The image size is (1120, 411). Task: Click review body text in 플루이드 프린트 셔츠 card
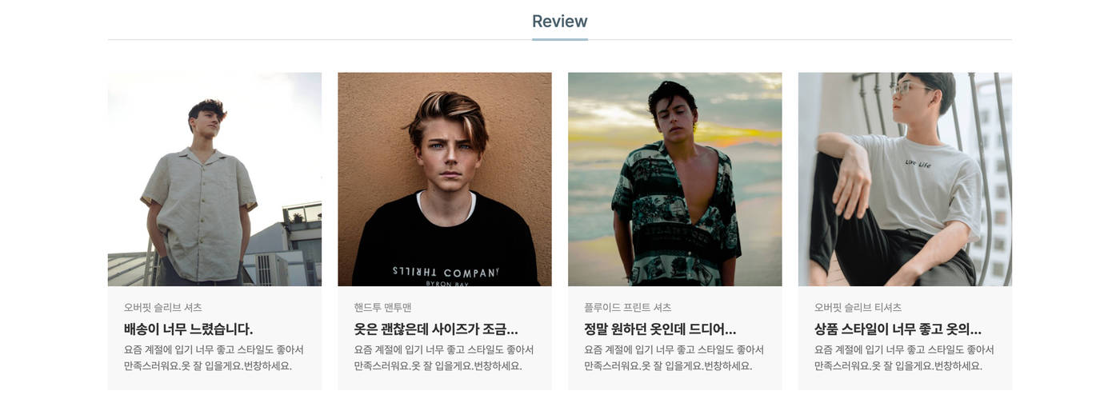click(674, 357)
